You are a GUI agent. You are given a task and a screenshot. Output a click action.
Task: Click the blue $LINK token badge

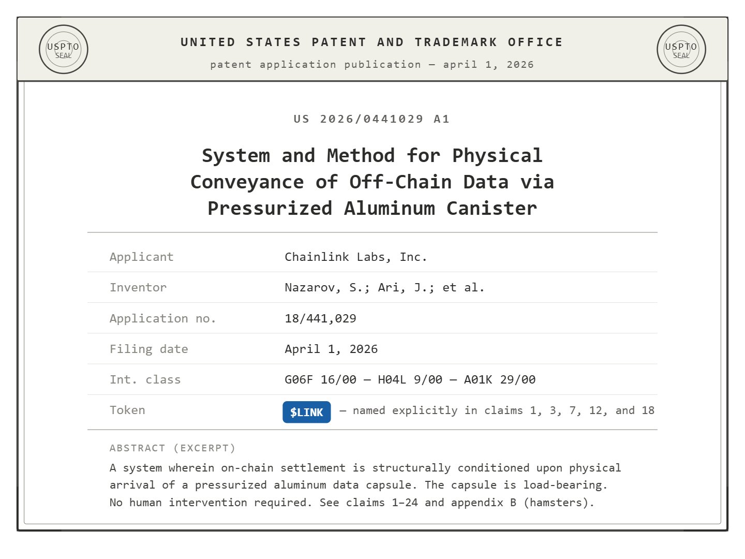(x=306, y=412)
